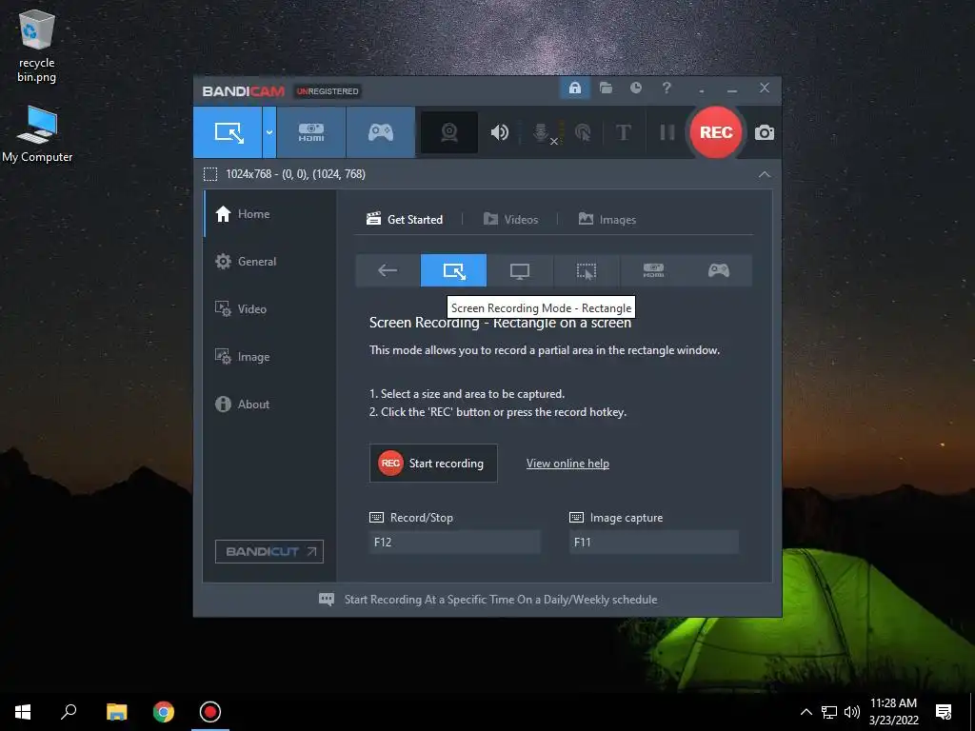Show hidden system tray icons
975x731 pixels.
[x=806, y=712]
